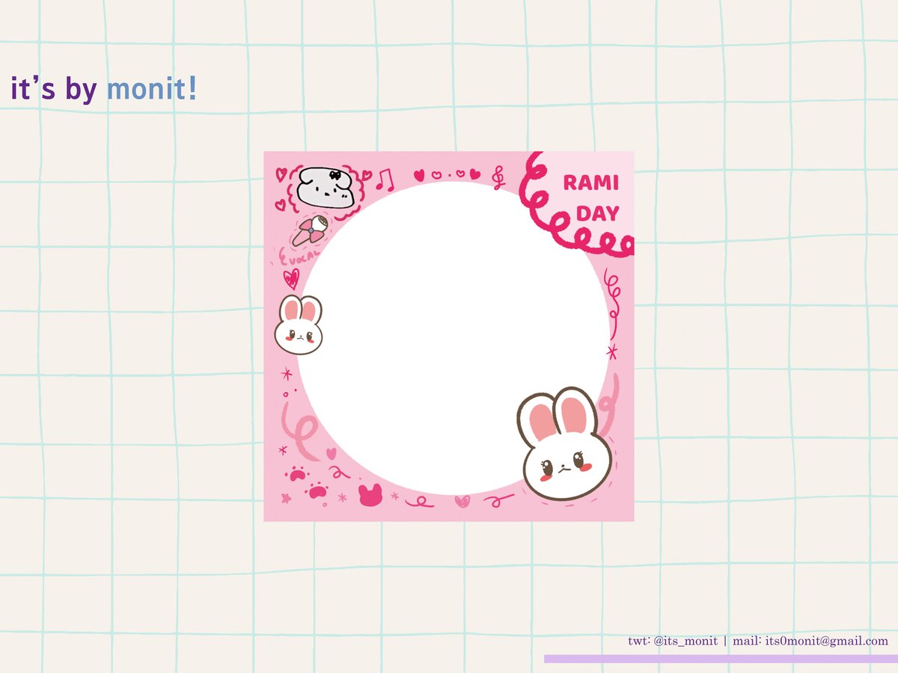Click the microphone doodle in the frame
This screenshot has width=898, height=673.
point(310,230)
